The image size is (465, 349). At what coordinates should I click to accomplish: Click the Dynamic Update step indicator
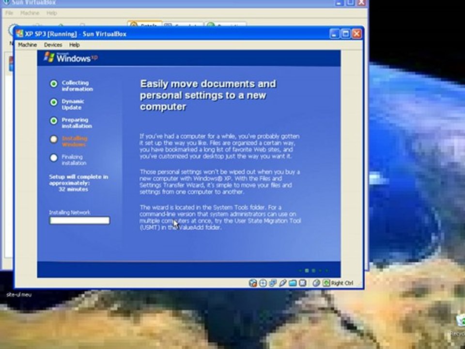[54, 102]
